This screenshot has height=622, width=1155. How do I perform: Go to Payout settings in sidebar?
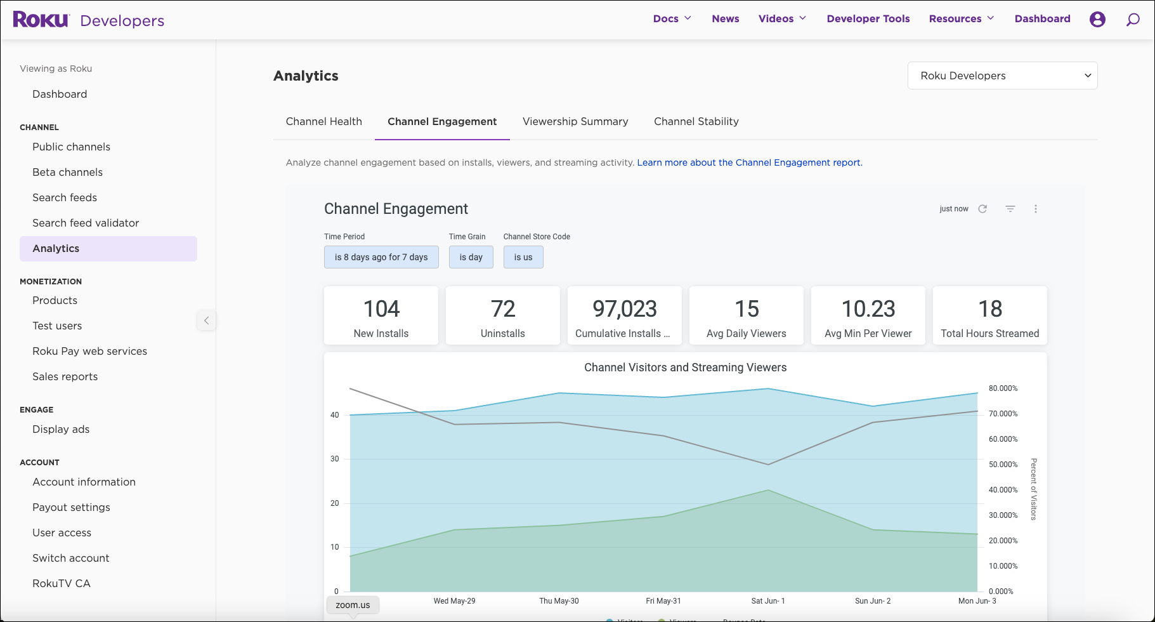point(71,507)
